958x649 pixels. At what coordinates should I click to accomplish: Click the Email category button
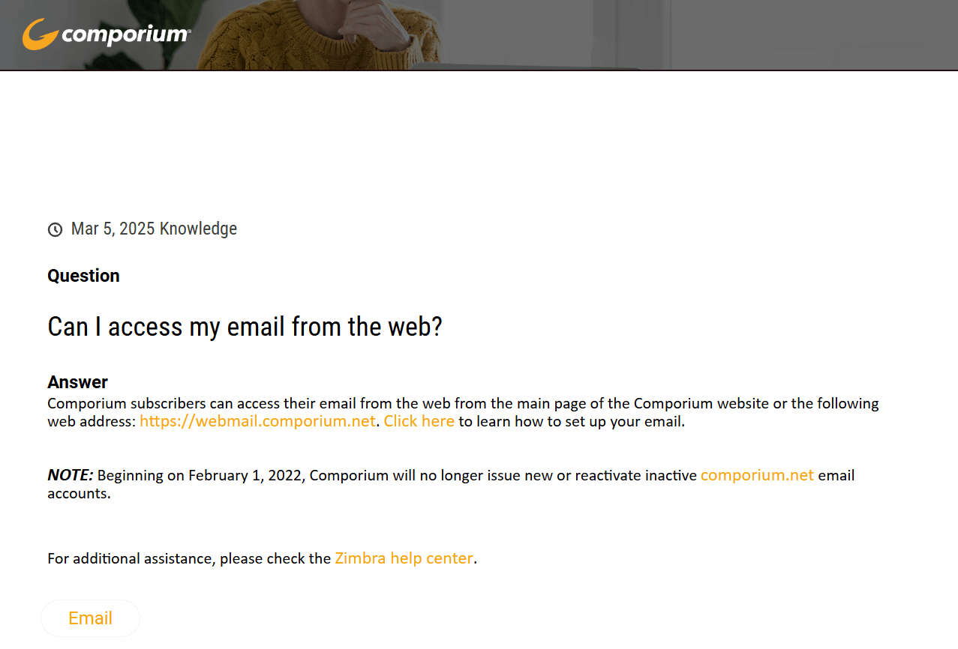point(90,618)
